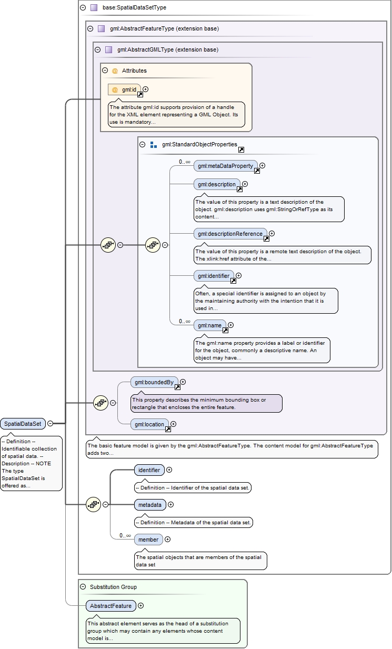The width and height of the screenshot is (392, 649).
Task: Click the gml:metaDataProperty reference arrow icon
Action: (x=257, y=171)
